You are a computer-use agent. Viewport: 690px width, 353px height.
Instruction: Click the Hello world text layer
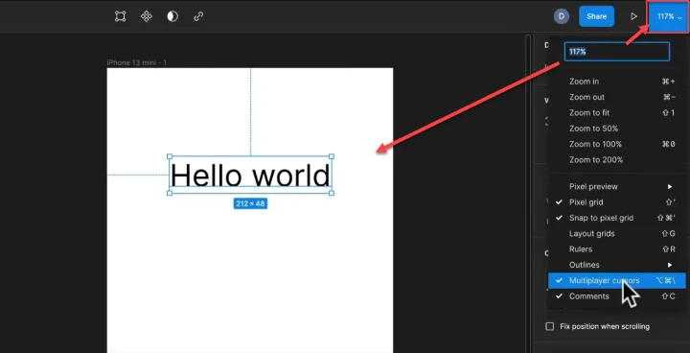[x=250, y=175]
